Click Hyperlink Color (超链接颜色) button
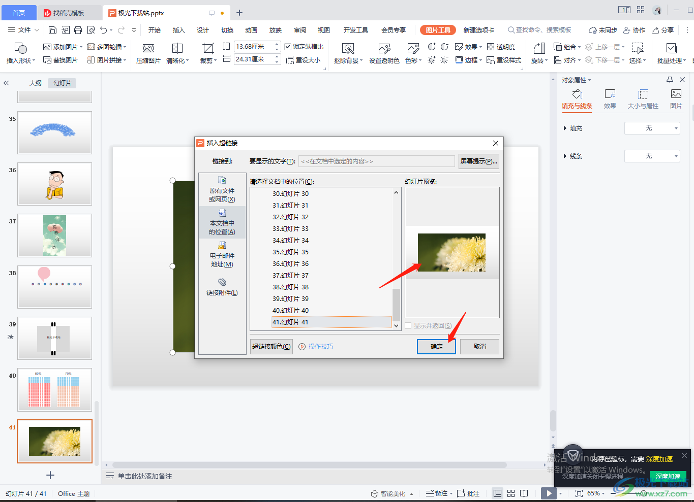The height and width of the screenshot is (502, 694). click(x=271, y=346)
